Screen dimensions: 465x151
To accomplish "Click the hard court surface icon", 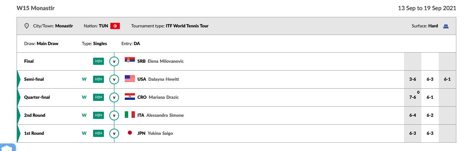I will pyautogui.click(x=446, y=26).
